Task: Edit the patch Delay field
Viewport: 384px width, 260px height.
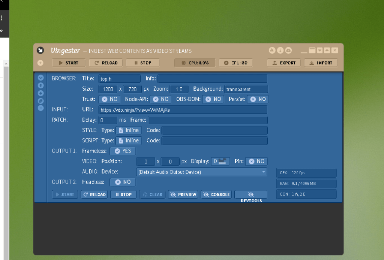Action: click(x=108, y=120)
